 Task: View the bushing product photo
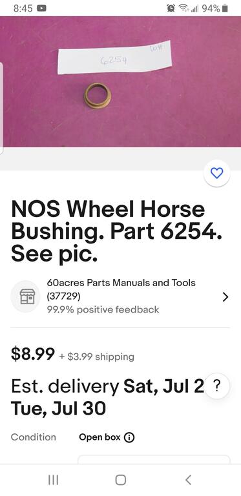(x=120, y=81)
